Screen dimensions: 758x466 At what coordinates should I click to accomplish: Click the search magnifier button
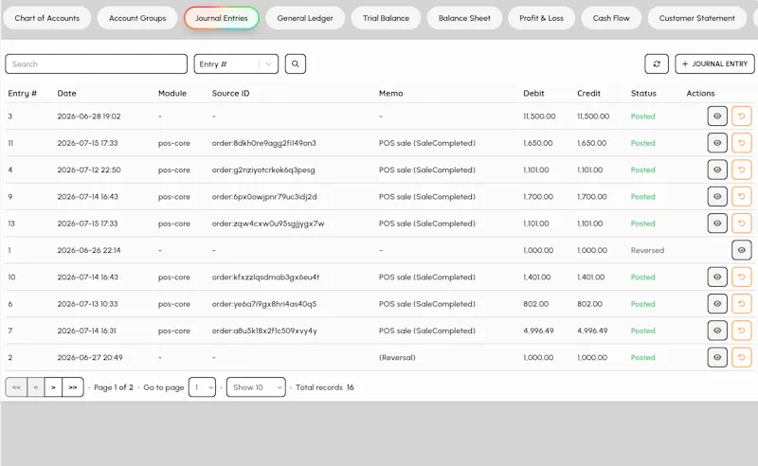point(296,63)
